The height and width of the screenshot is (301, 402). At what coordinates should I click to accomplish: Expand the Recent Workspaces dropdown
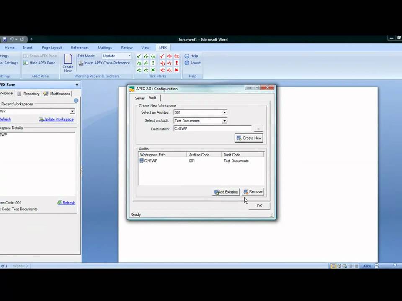click(x=72, y=111)
